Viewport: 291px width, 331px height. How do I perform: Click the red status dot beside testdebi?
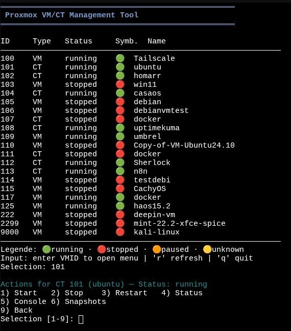click(120, 180)
